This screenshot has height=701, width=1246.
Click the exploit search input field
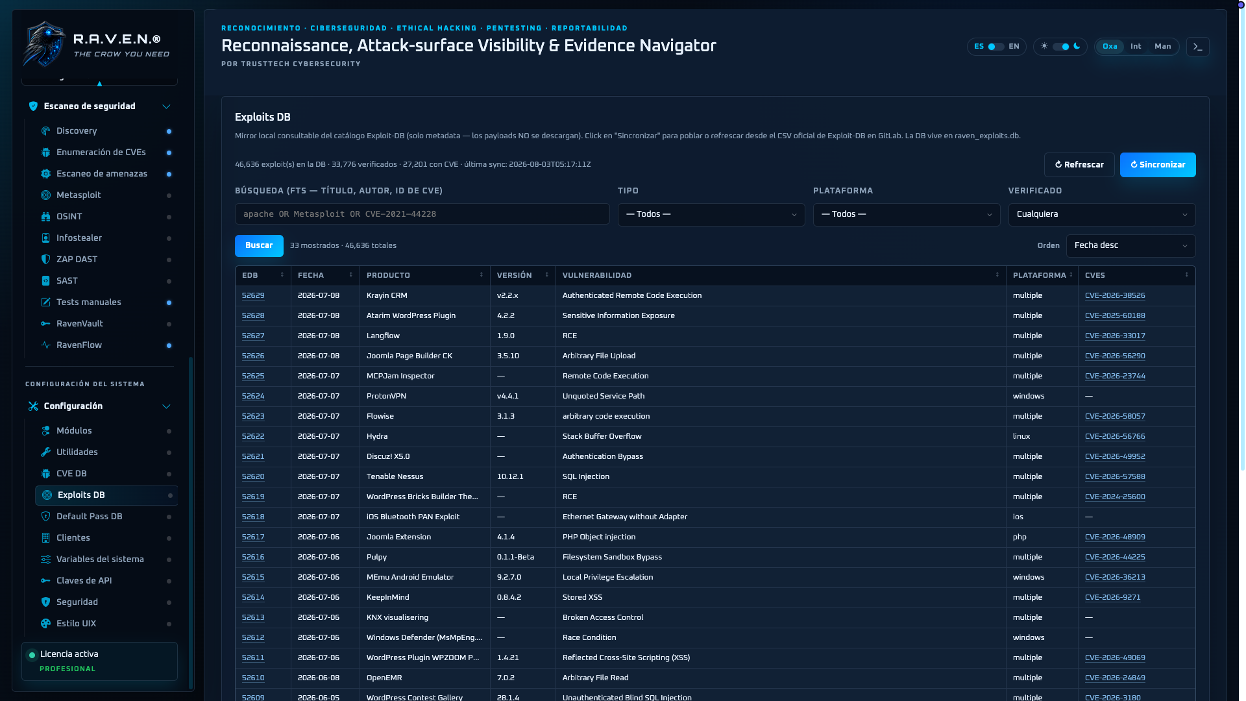coord(422,214)
